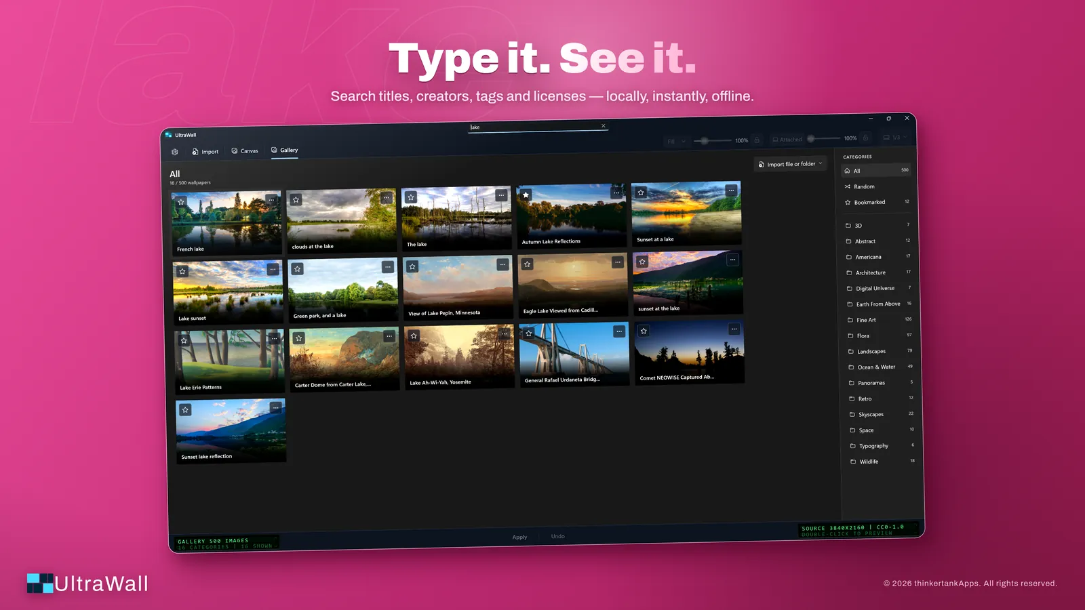Open more menu on Lake Ah-Wi-Yah, Yosemite
The width and height of the screenshot is (1085, 610).
click(x=504, y=333)
